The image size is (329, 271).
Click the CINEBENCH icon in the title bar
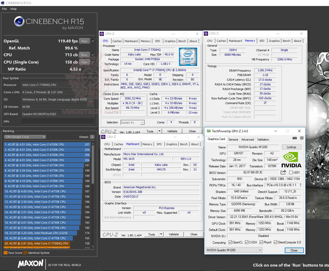[3, 3]
